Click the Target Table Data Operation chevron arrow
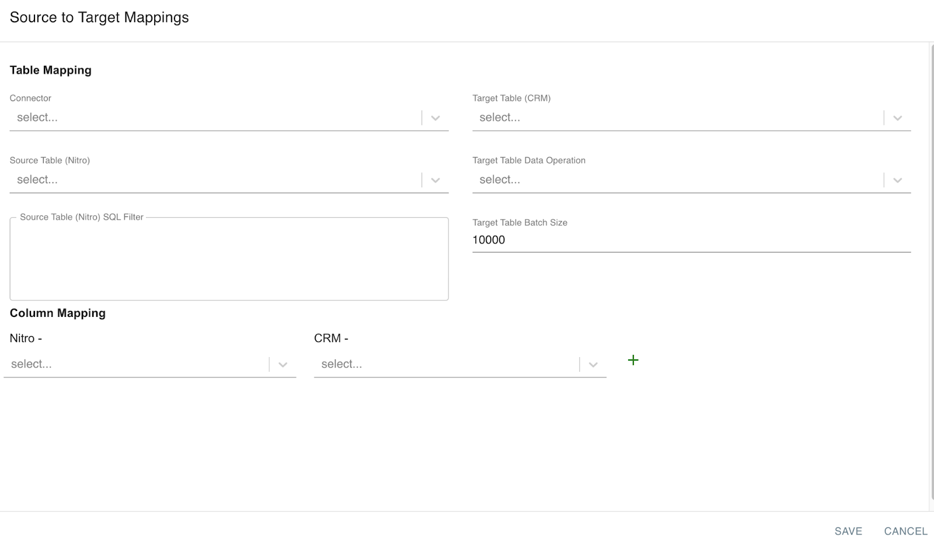This screenshot has height=545, width=934. [x=897, y=180]
